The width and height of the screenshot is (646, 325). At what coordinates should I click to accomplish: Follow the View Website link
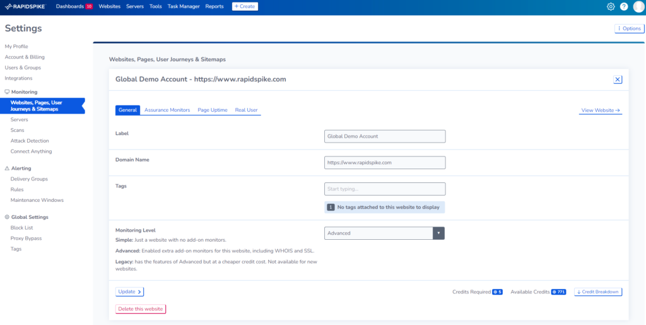[601, 110]
